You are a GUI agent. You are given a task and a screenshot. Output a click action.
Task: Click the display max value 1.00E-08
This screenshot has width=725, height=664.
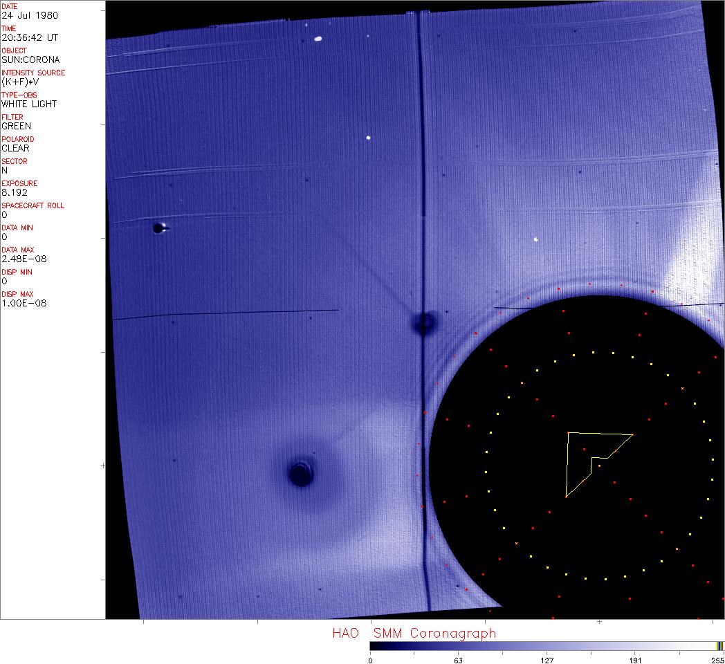coord(24,303)
